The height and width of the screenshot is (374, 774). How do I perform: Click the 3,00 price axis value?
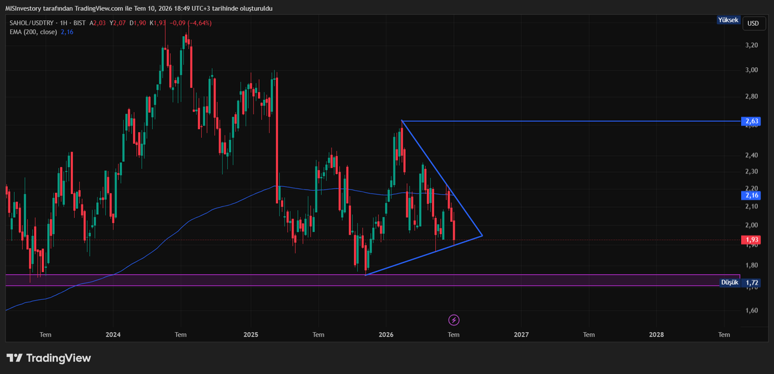pyautogui.click(x=751, y=70)
